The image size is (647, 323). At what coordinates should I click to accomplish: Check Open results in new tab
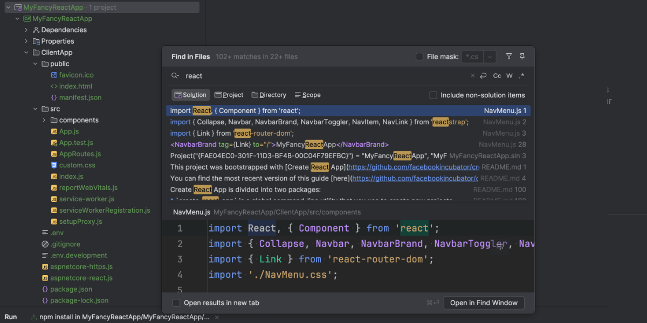point(176,303)
